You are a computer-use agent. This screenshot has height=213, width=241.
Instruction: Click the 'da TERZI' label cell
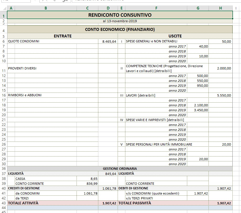pyautogui.click(x=46, y=198)
